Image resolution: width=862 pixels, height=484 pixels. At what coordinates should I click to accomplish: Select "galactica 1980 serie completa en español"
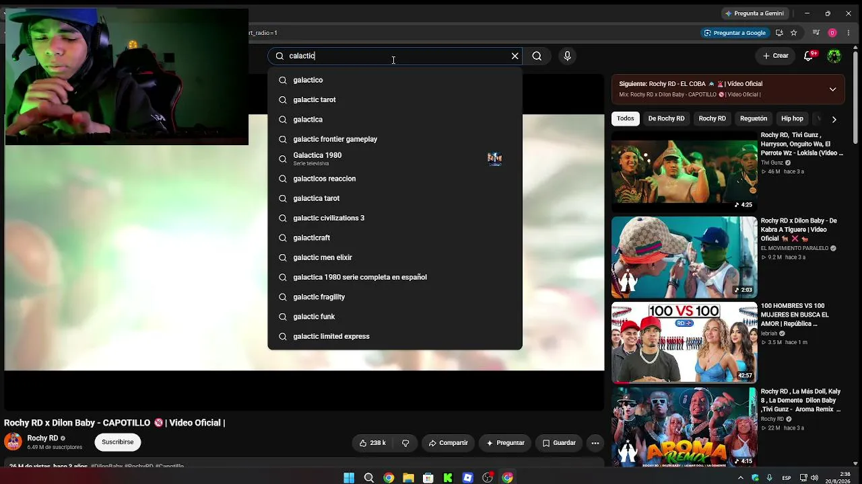coord(395,277)
